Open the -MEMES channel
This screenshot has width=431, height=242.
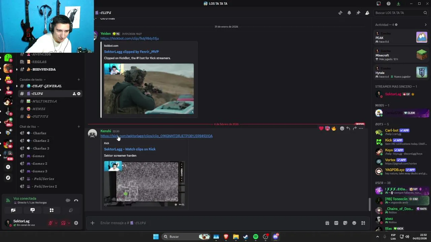50,109
